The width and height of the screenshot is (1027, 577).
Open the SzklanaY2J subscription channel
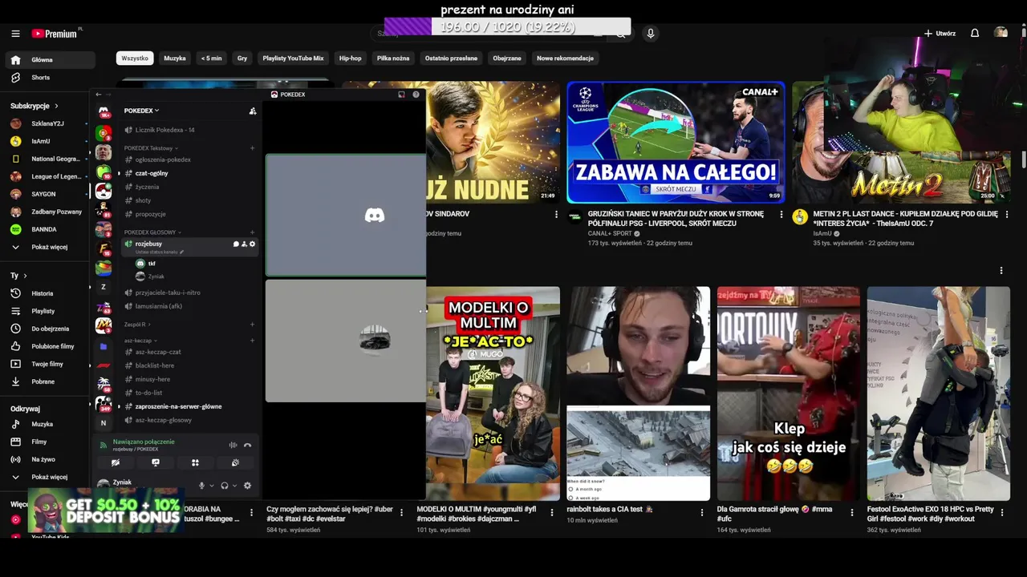click(x=47, y=123)
